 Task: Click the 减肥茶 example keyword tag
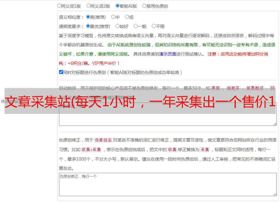233,88
